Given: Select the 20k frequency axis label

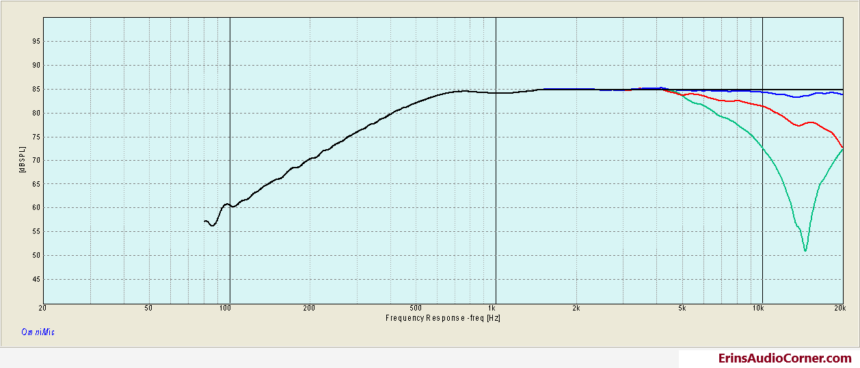Looking at the screenshot, I should (x=838, y=309).
